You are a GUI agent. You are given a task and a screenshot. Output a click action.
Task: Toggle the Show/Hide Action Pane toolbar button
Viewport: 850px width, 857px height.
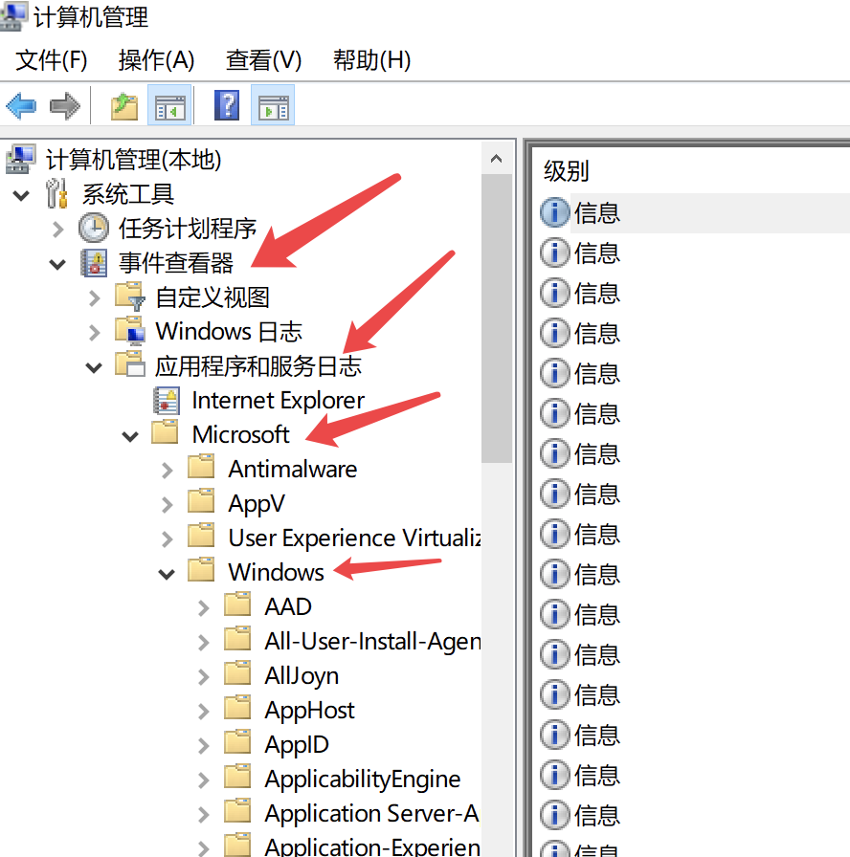pyautogui.click(x=273, y=105)
